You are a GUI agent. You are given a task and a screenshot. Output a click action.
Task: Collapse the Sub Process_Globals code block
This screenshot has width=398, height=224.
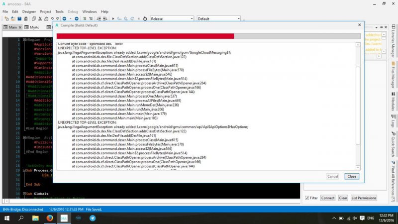tap(25, 170)
